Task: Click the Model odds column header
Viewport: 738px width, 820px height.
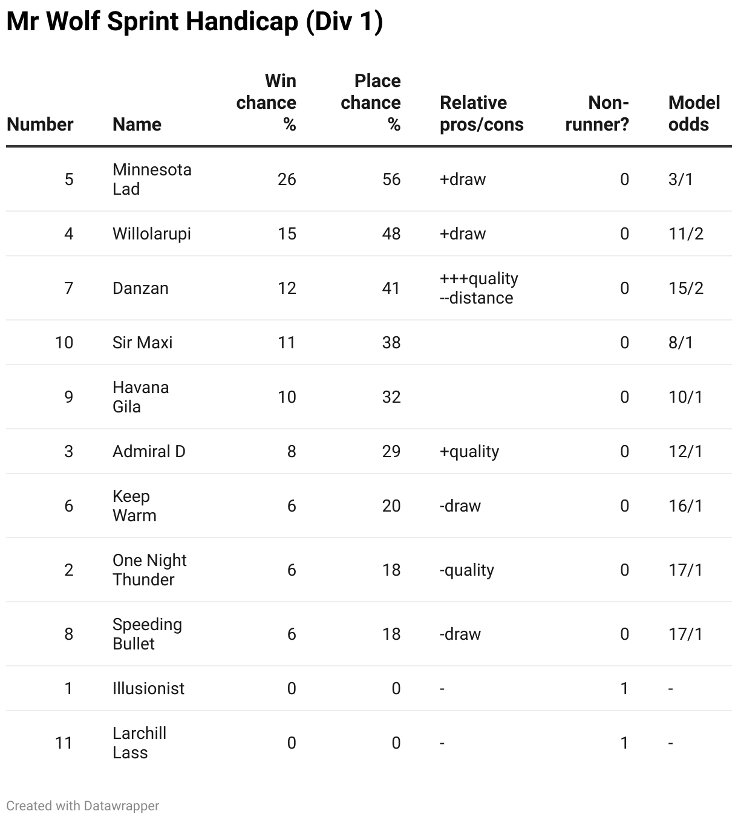Action: point(694,113)
